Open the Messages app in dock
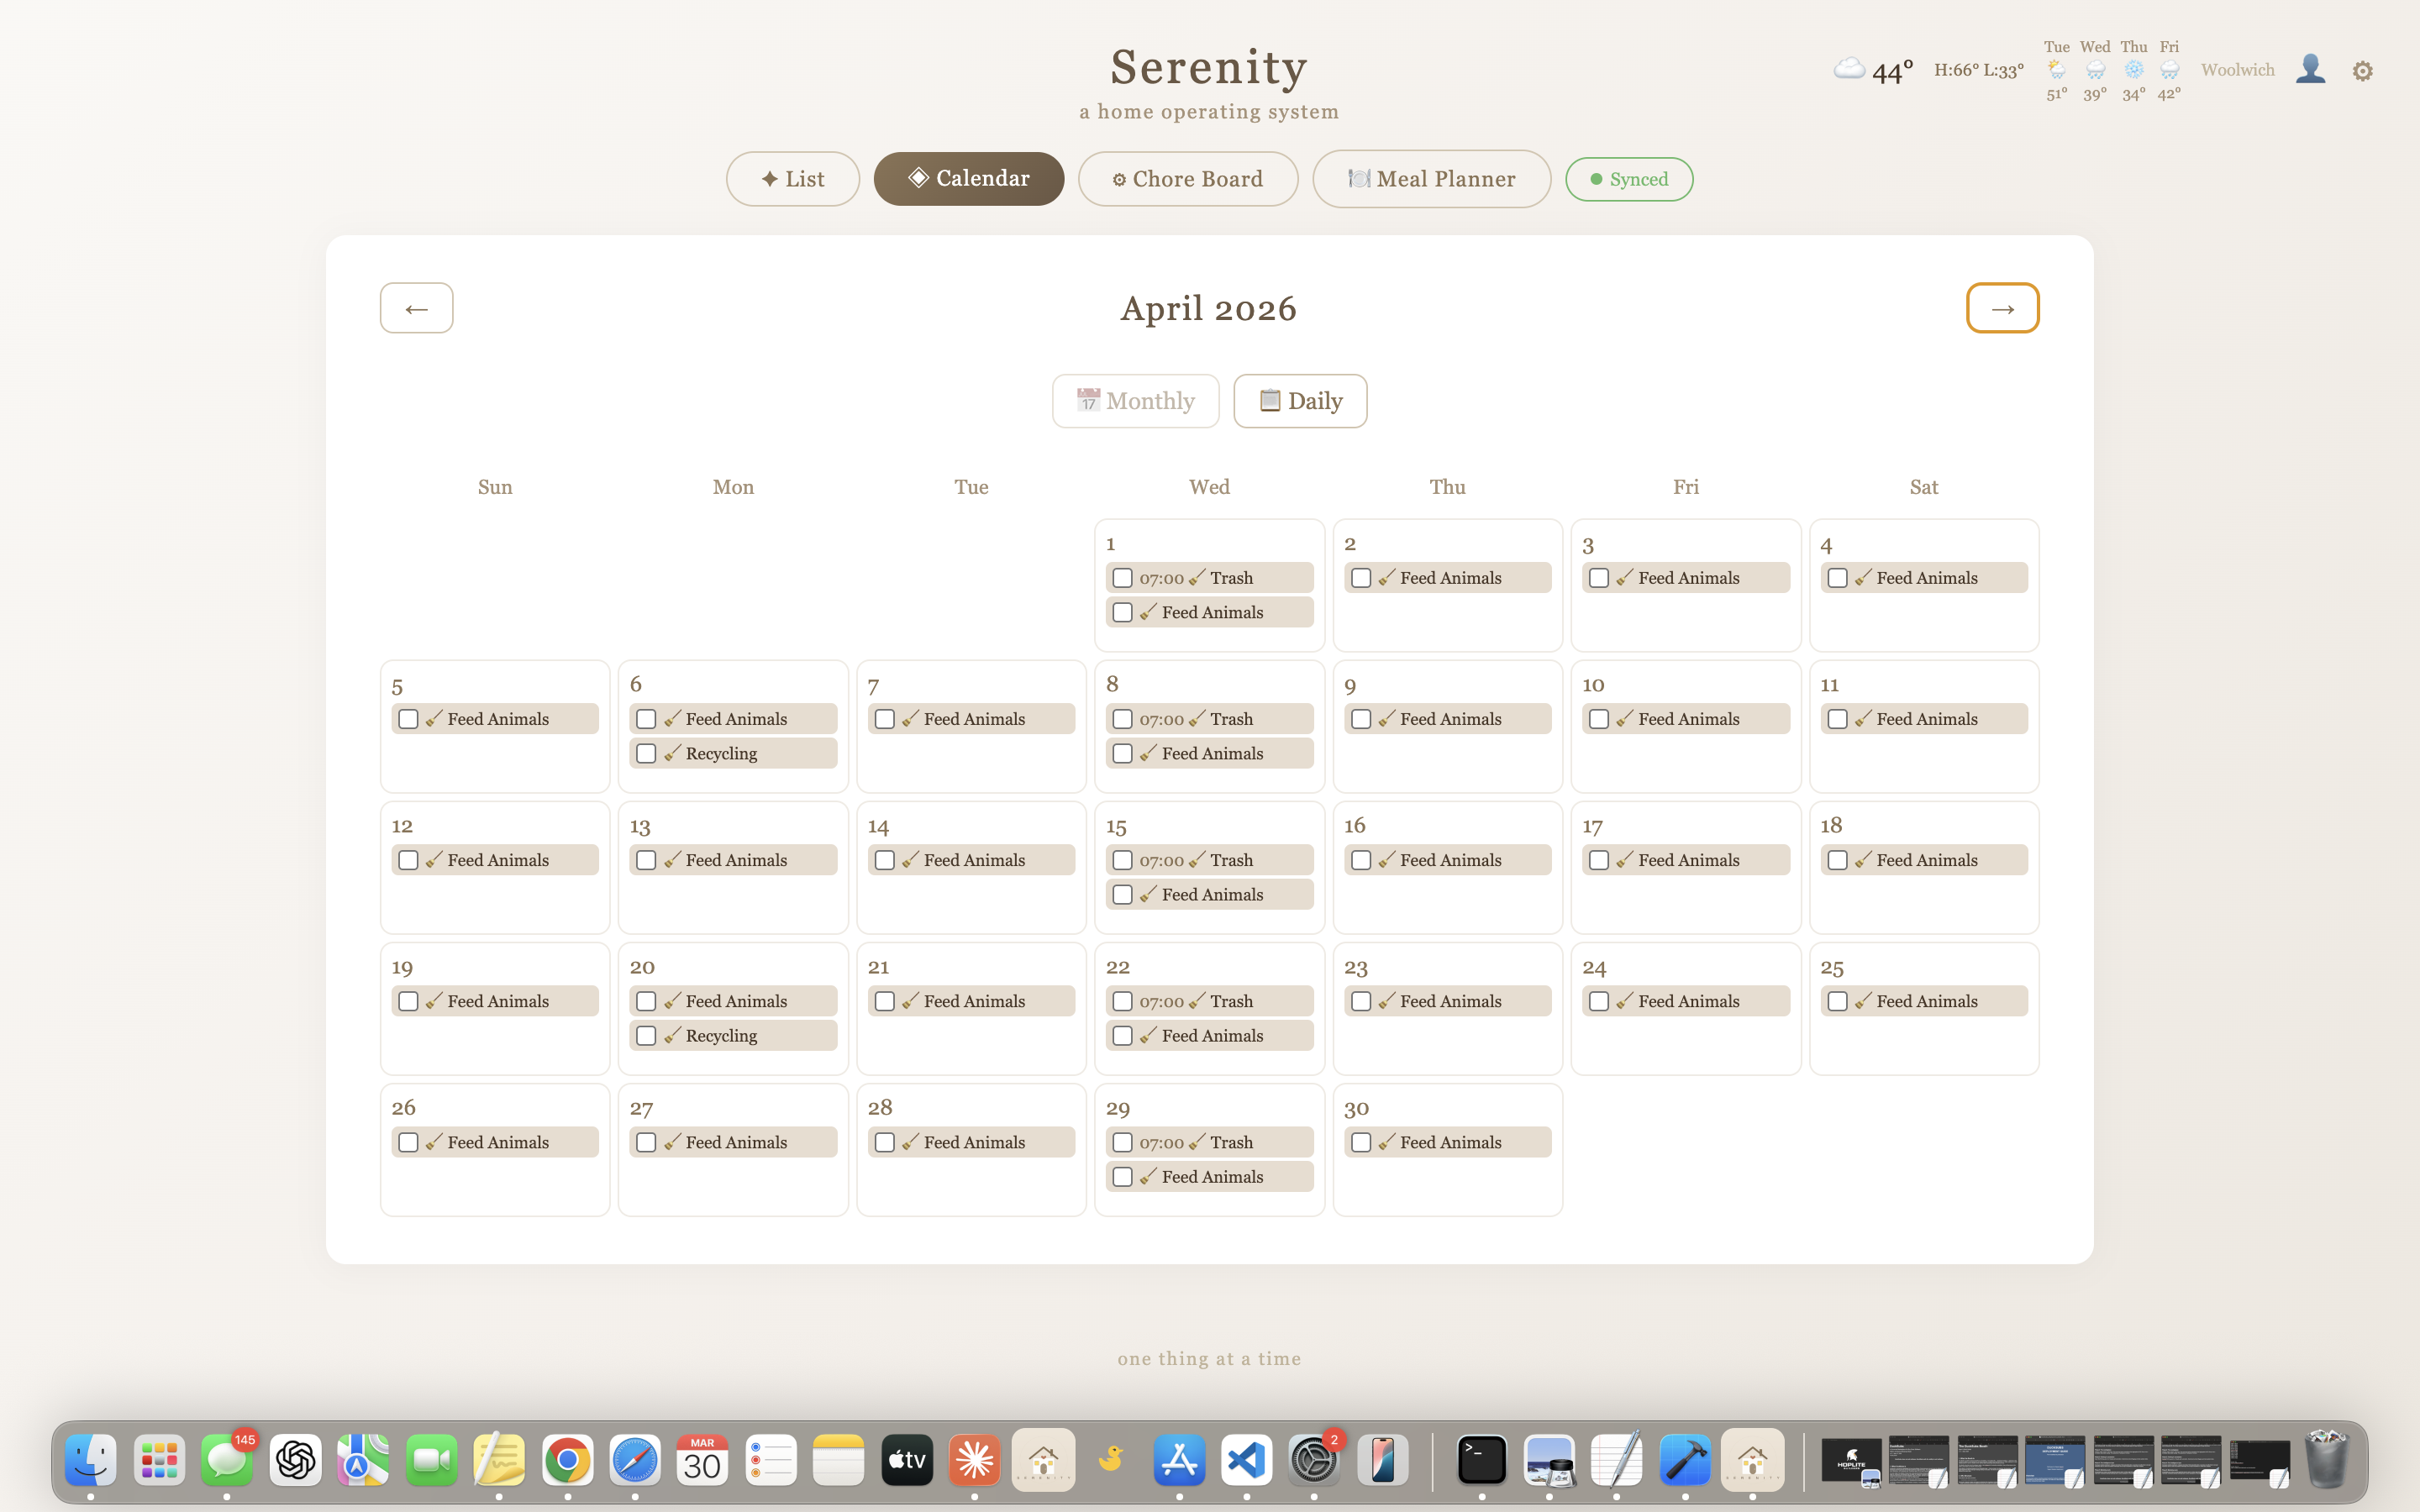The height and width of the screenshot is (1512, 2420). point(227,1460)
